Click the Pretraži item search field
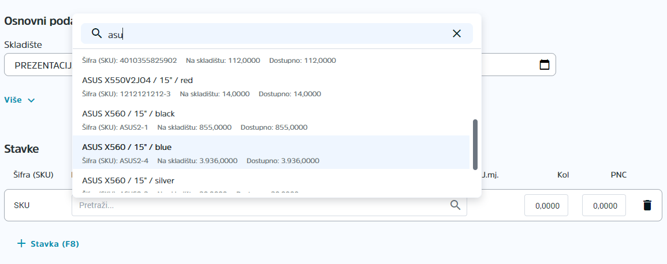The width and height of the screenshot is (667, 264). tap(269, 205)
